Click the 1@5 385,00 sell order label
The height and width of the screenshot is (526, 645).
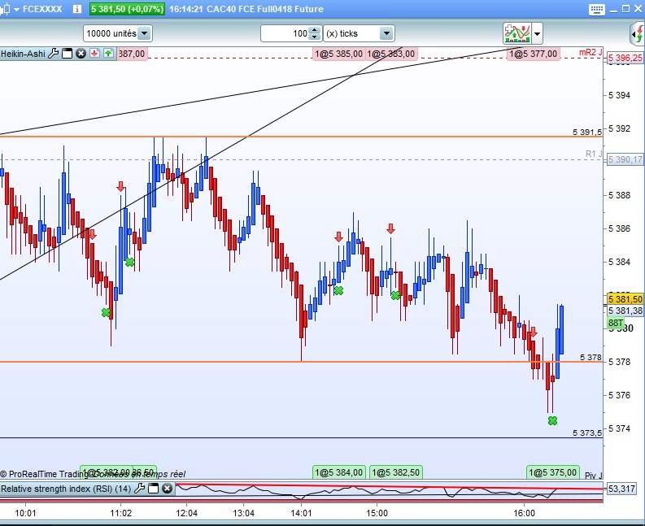coord(339,54)
